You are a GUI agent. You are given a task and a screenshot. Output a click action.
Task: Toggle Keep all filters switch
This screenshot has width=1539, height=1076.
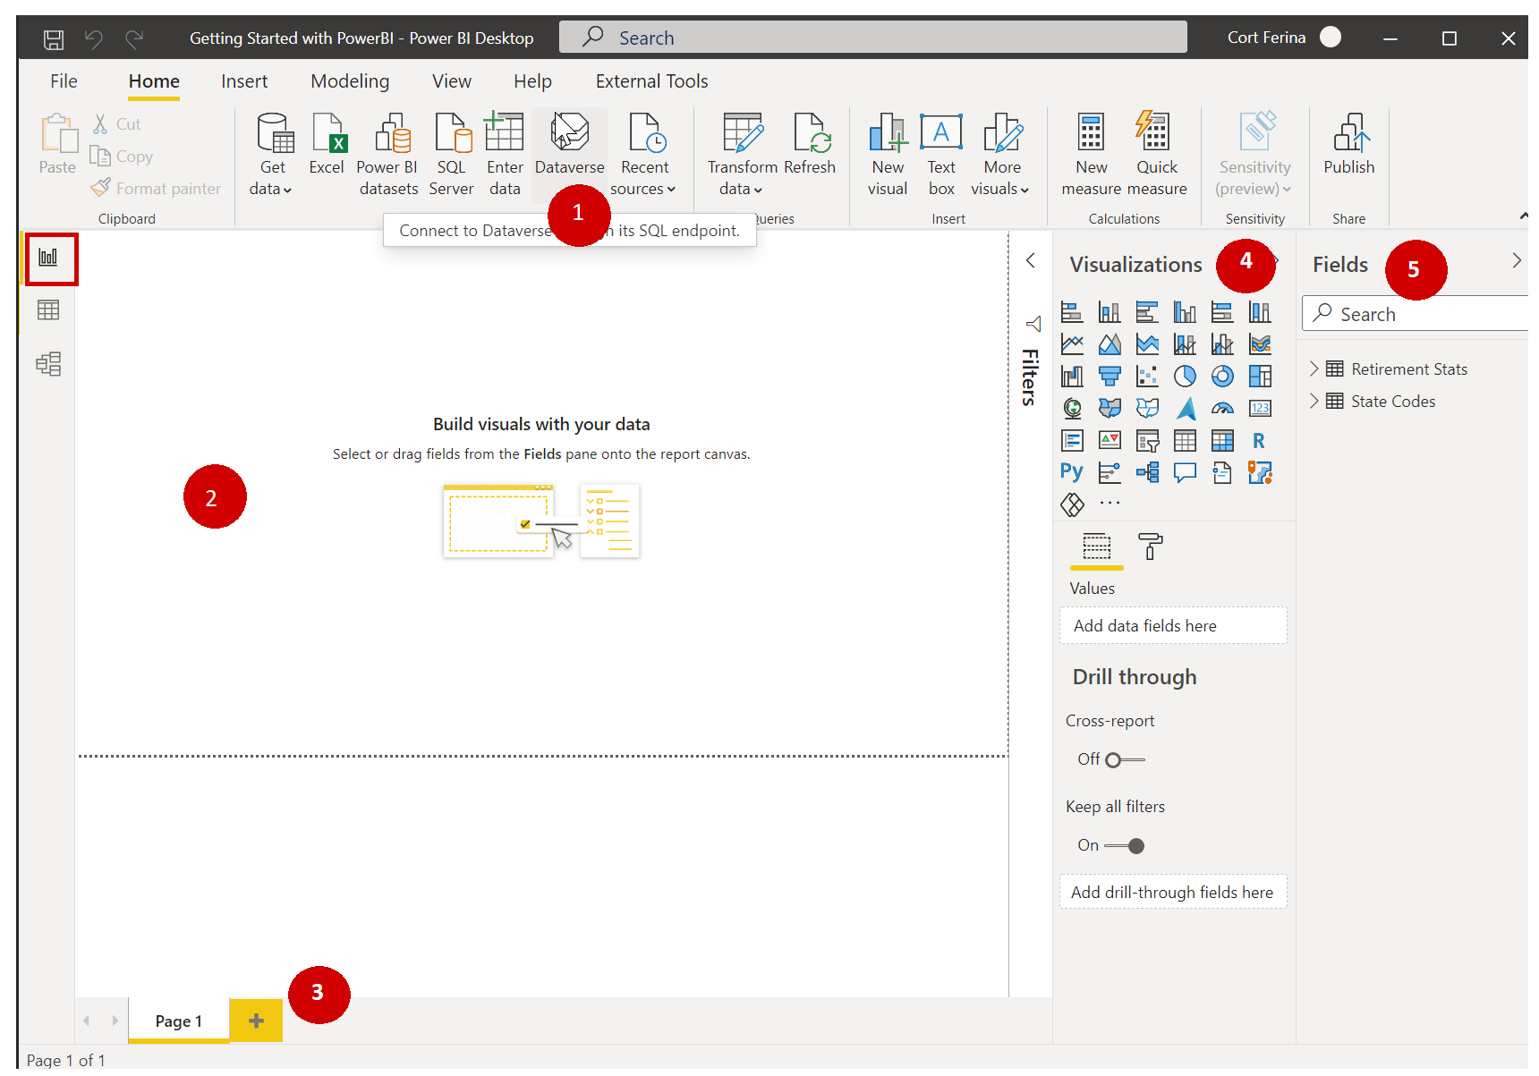click(1125, 846)
